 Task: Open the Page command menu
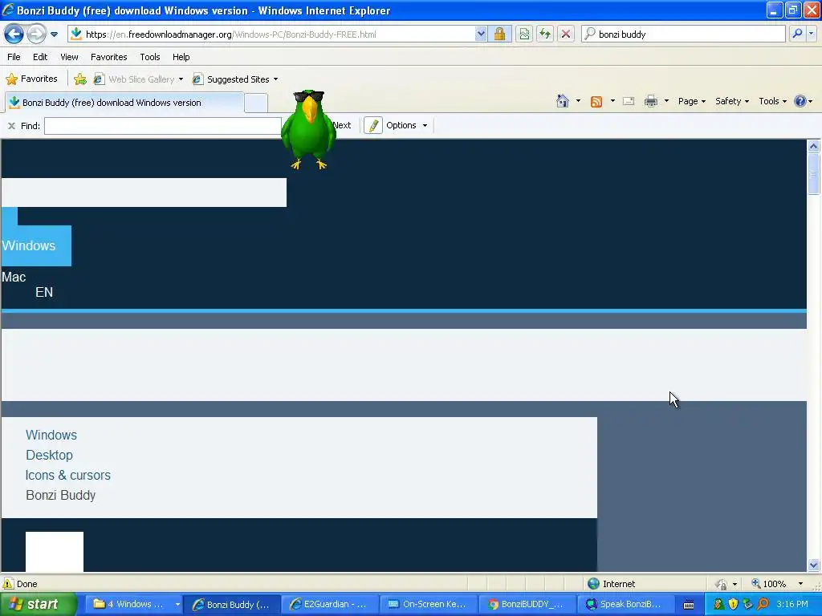[x=691, y=101]
